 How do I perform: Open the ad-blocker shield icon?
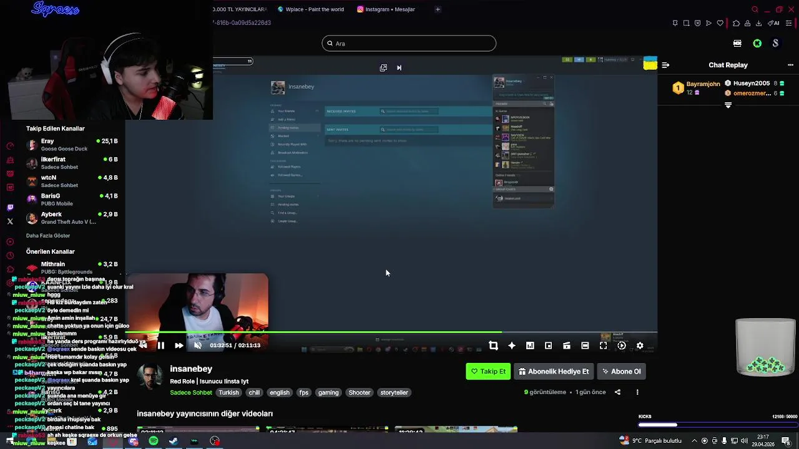click(x=697, y=23)
